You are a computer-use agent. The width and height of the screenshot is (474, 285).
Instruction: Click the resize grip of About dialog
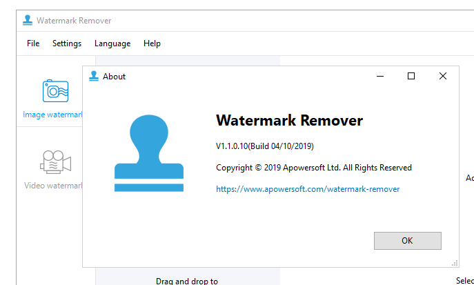coord(455,263)
